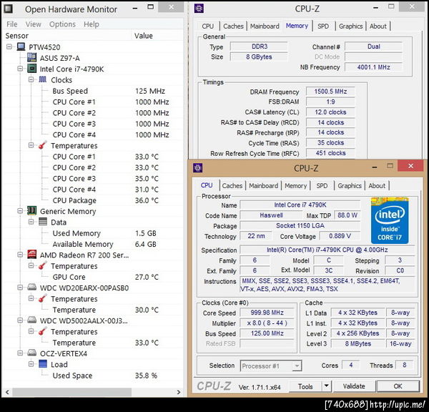Click the scrollbar right arrow

[x=179, y=392]
